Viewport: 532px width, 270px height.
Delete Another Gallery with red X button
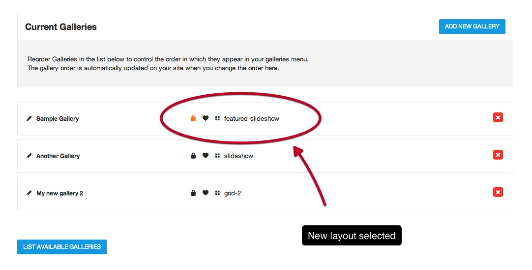pyautogui.click(x=498, y=155)
